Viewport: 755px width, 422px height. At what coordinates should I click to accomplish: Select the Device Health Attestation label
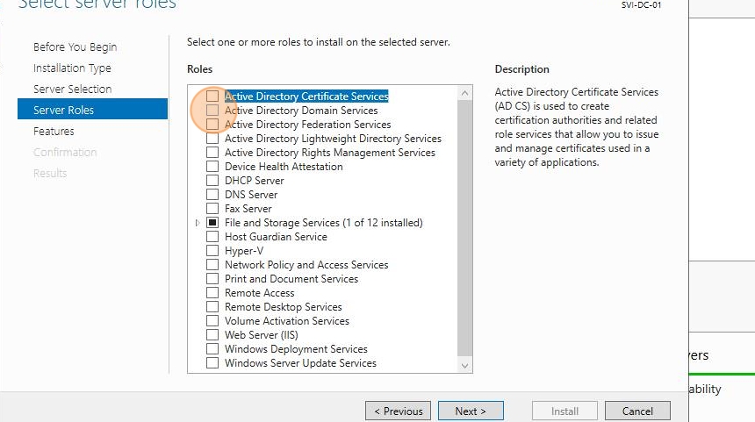pos(284,167)
